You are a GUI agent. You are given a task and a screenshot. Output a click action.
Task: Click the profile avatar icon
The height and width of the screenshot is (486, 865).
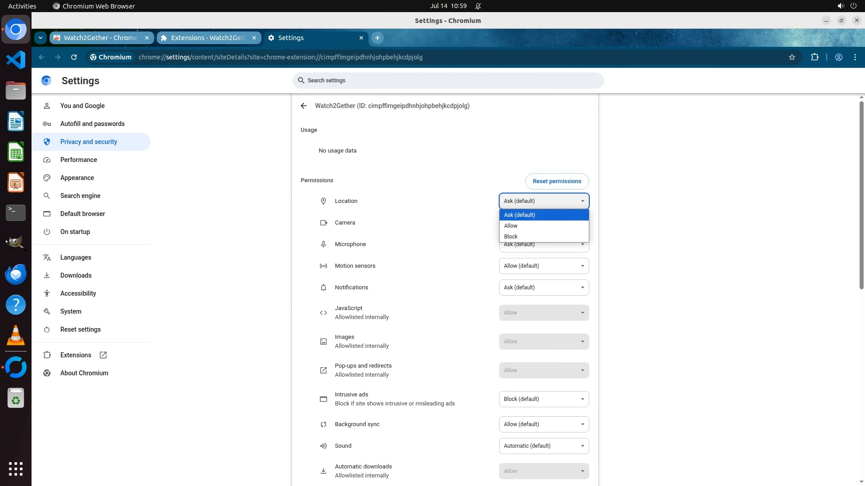(838, 57)
